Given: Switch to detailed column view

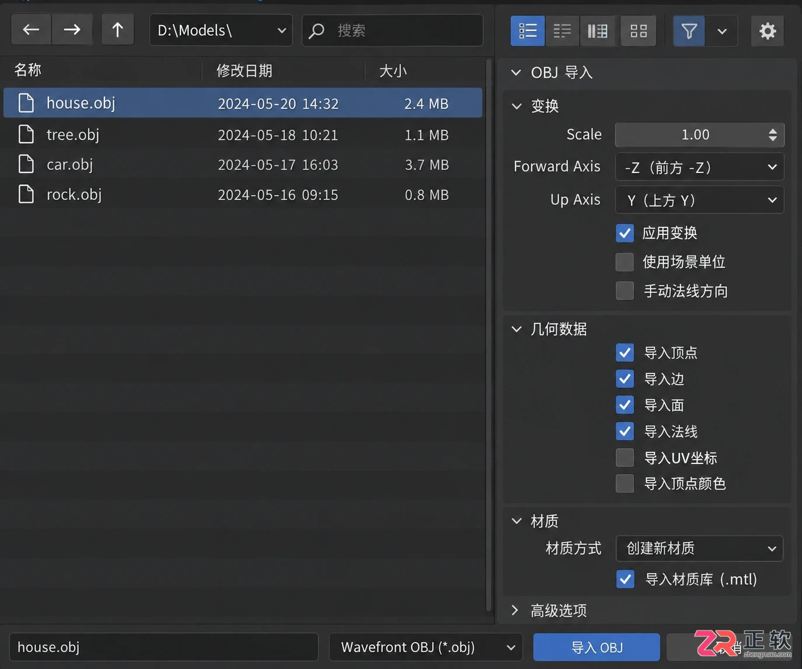Looking at the screenshot, I should [x=597, y=30].
